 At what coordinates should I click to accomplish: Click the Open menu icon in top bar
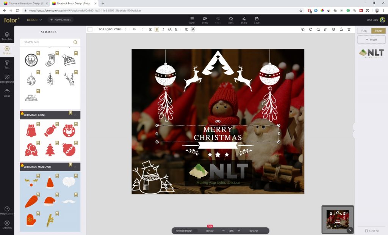click(192, 20)
